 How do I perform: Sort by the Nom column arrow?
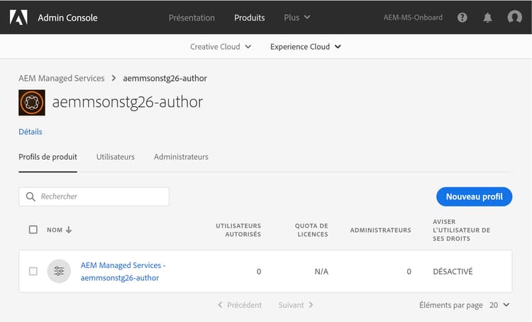[69, 230]
